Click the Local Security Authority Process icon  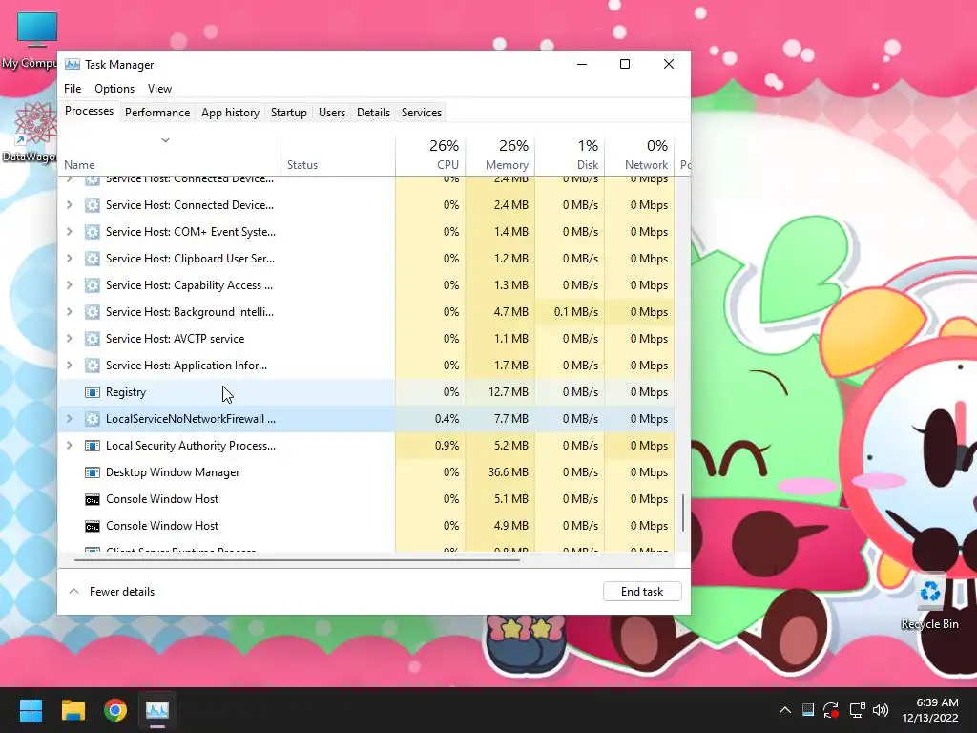pos(93,446)
